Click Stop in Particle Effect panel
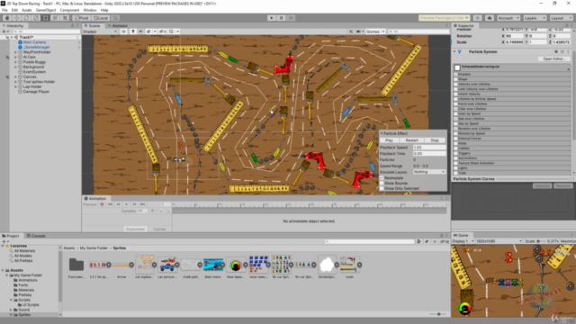This screenshot has height=324, width=576. (435, 140)
